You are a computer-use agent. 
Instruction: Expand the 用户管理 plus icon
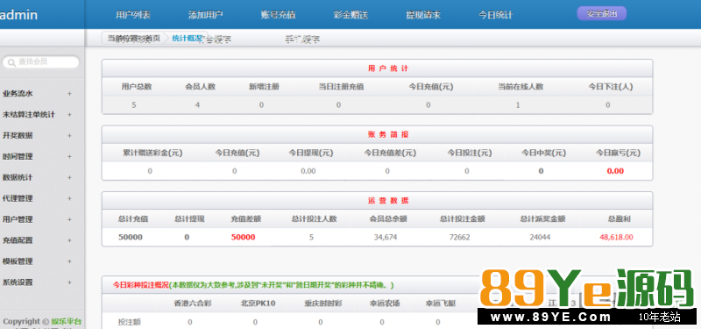pos(69,219)
